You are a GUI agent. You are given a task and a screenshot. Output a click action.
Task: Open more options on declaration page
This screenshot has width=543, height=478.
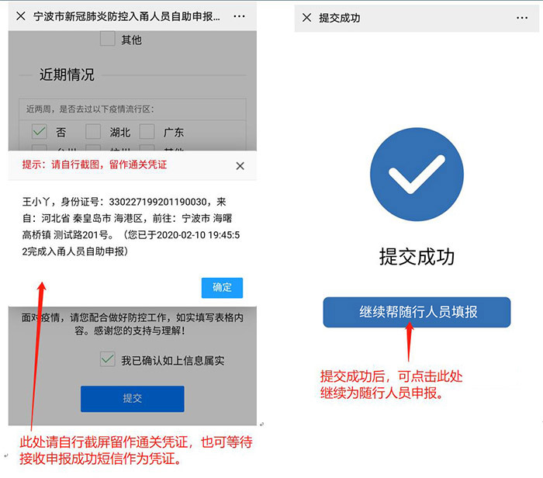point(239,16)
